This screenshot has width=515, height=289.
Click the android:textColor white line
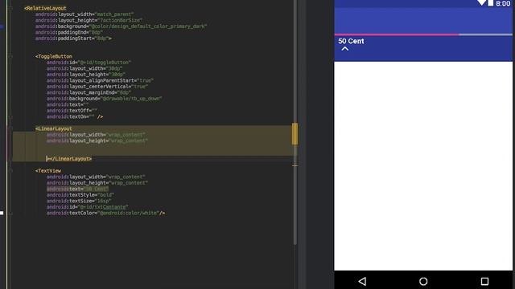click(105, 213)
